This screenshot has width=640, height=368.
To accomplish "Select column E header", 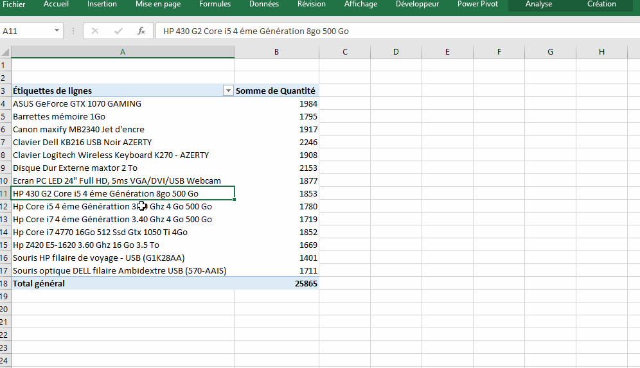I will point(447,52).
